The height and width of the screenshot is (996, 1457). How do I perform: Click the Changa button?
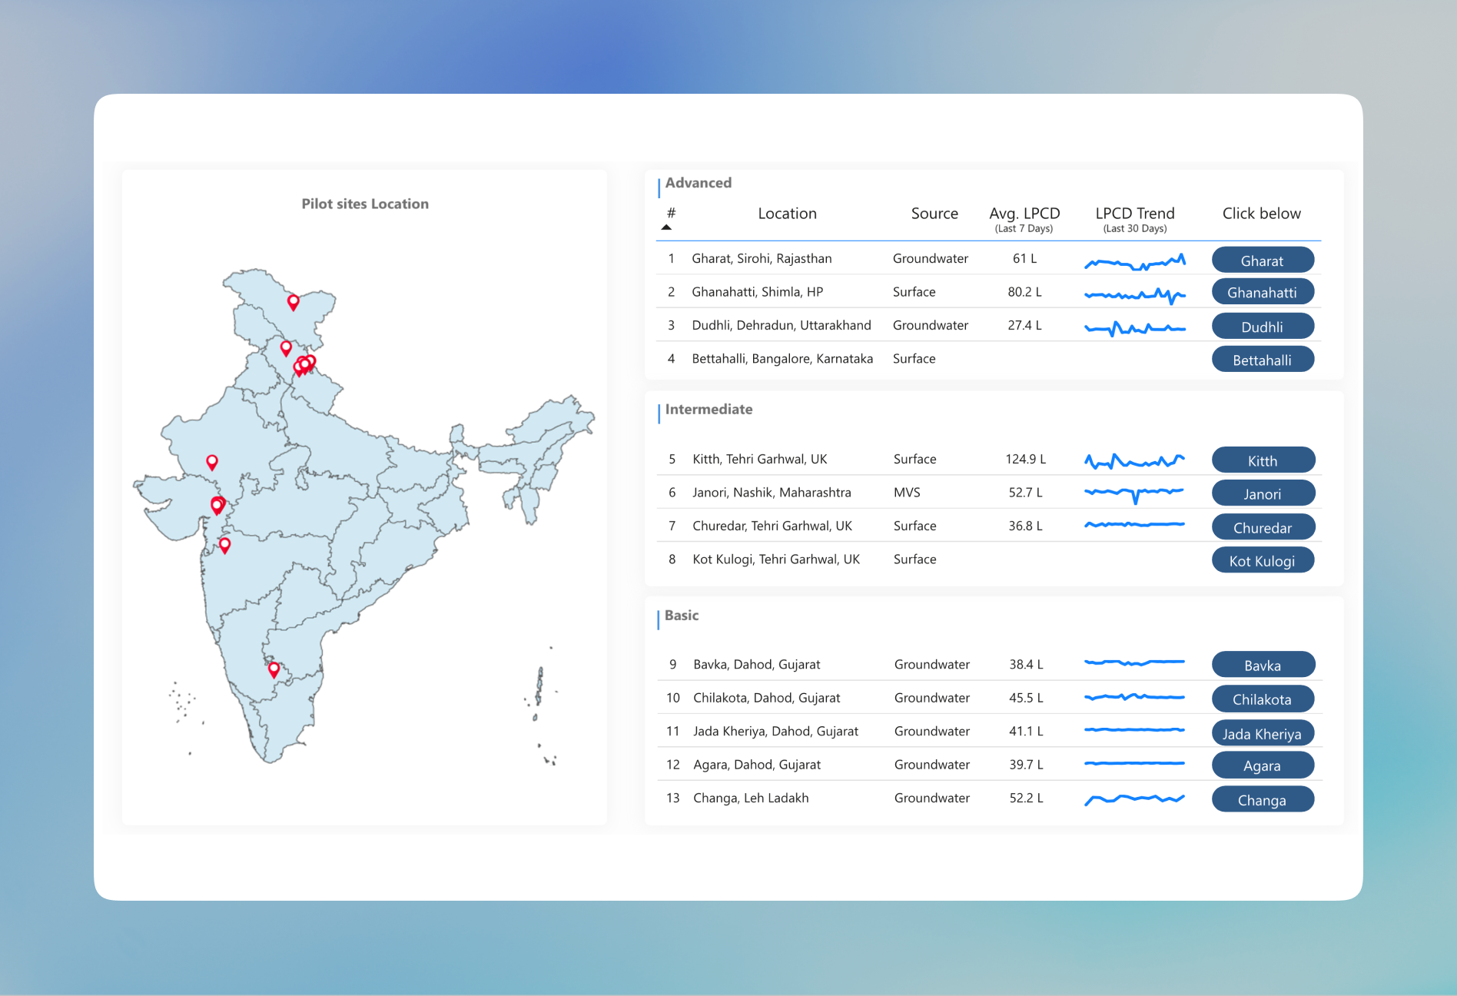[x=1262, y=800]
